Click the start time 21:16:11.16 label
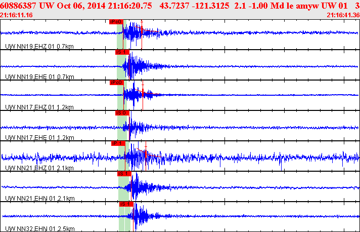Screen dimensions: 360x232 [16, 15]
